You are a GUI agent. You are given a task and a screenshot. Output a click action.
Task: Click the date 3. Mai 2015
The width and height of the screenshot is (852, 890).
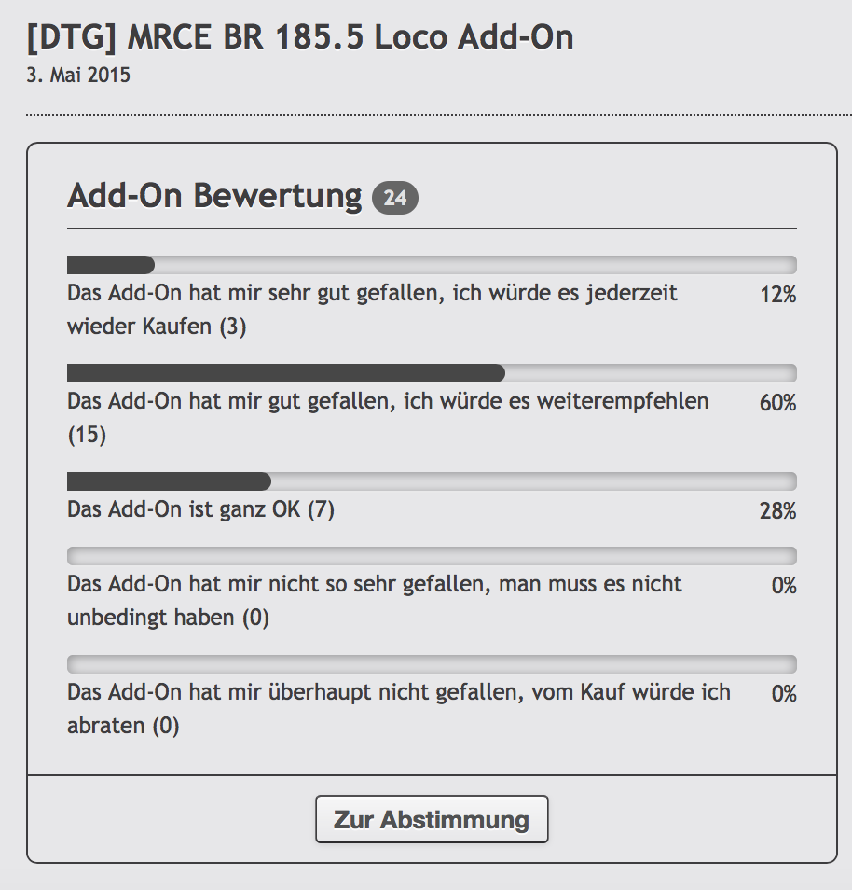pos(78,76)
